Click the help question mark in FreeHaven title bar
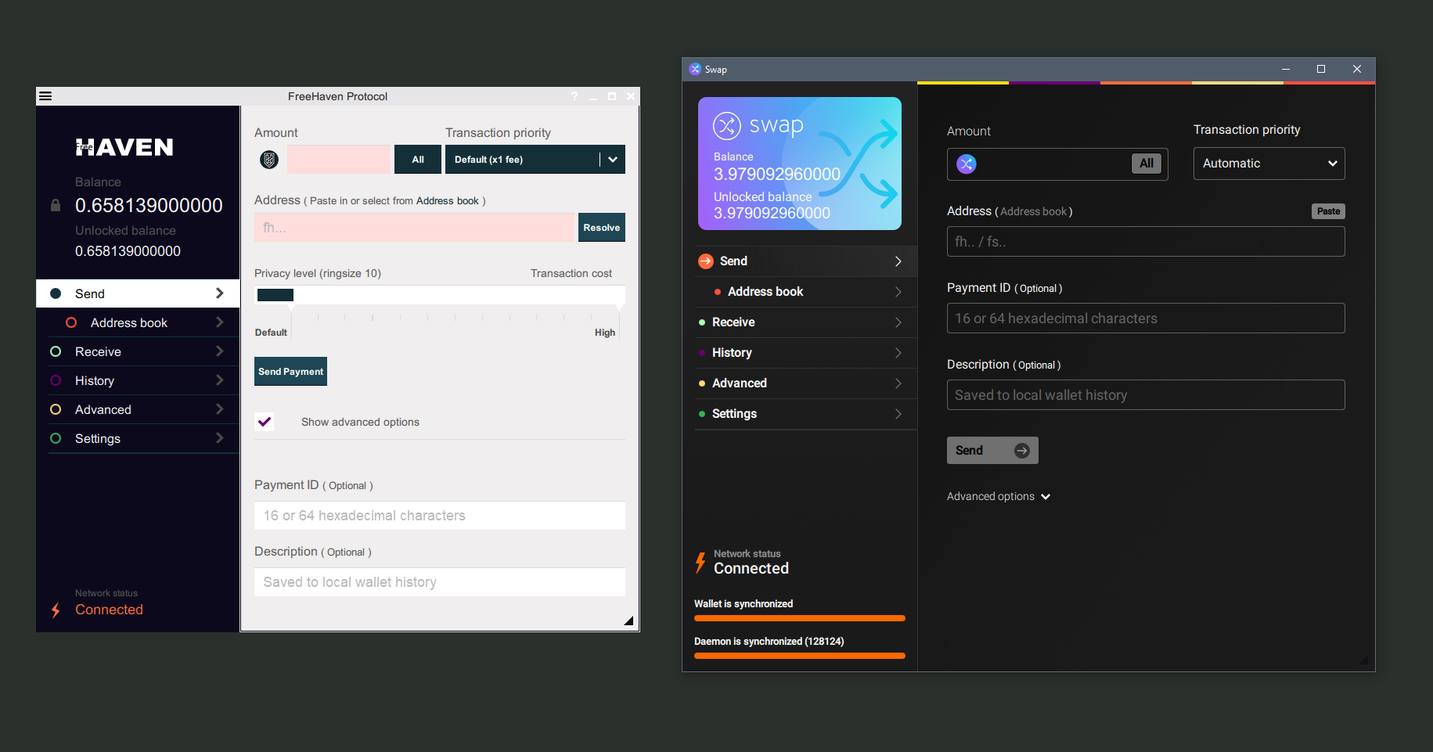This screenshot has width=1433, height=752. point(574,96)
